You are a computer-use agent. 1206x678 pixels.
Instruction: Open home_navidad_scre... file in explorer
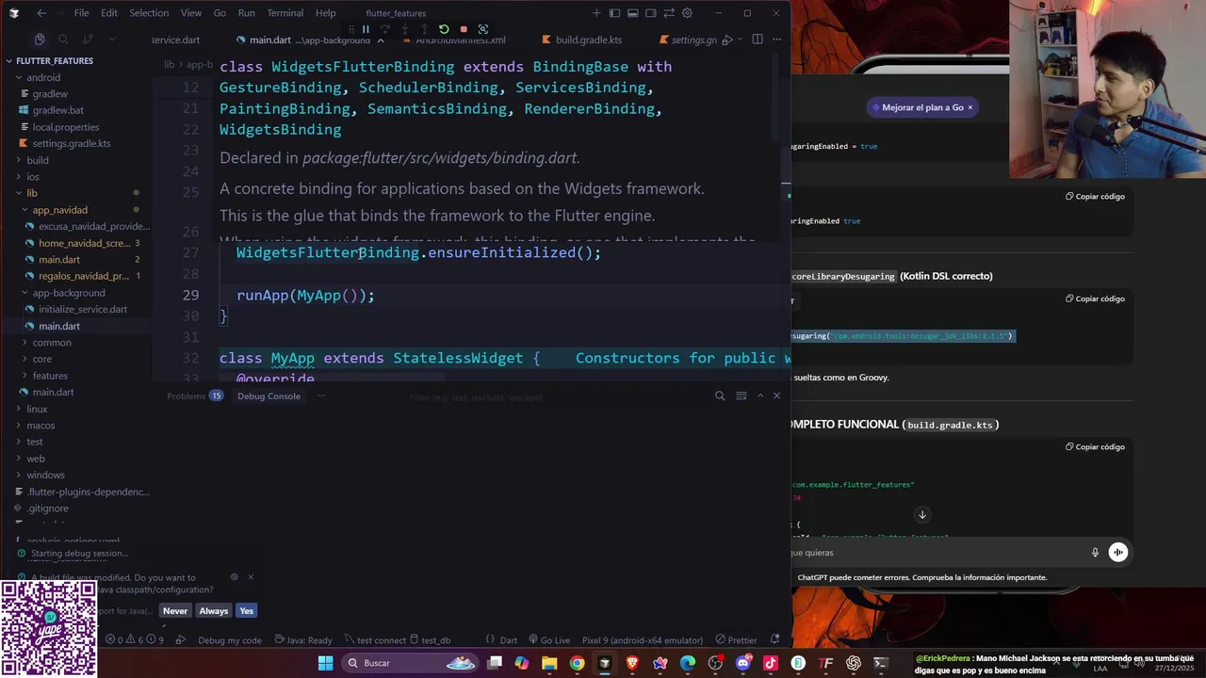click(84, 243)
